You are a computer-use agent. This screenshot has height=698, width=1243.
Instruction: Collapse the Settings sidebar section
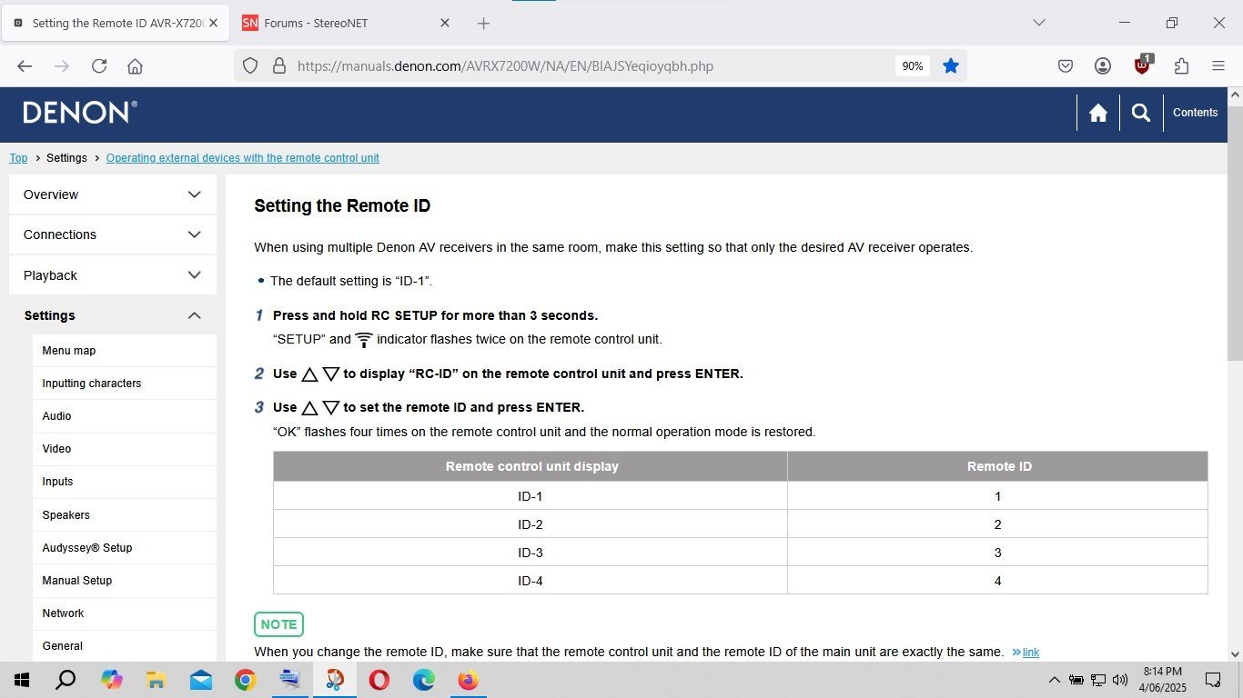coord(113,315)
